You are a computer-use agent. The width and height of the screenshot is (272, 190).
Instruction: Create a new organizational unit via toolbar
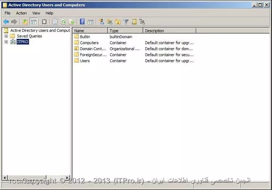118,22
